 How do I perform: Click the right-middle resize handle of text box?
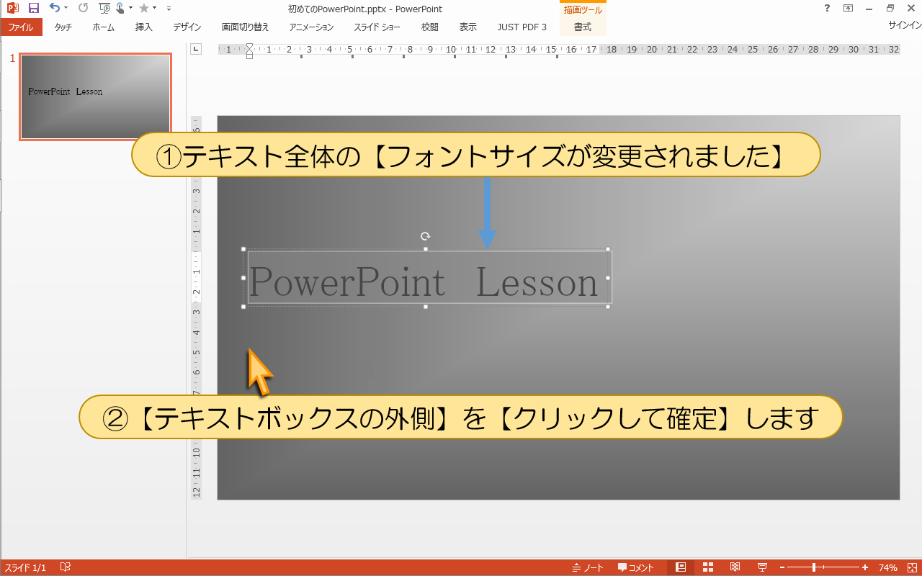tap(608, 278)
